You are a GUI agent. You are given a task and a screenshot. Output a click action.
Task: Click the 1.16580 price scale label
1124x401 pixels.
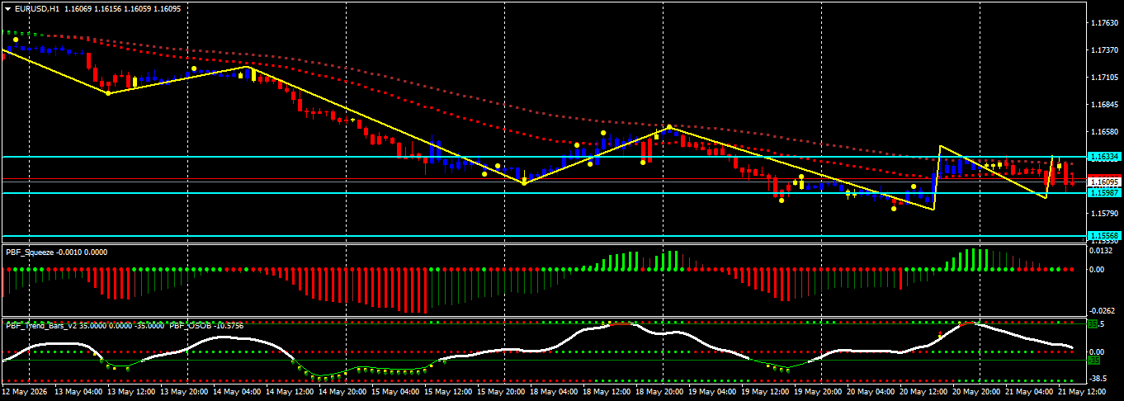tap(1103, 132)
